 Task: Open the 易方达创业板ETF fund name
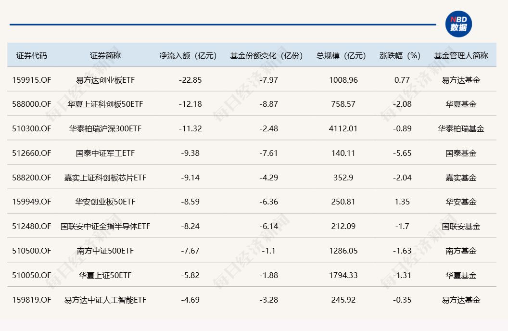105,80
